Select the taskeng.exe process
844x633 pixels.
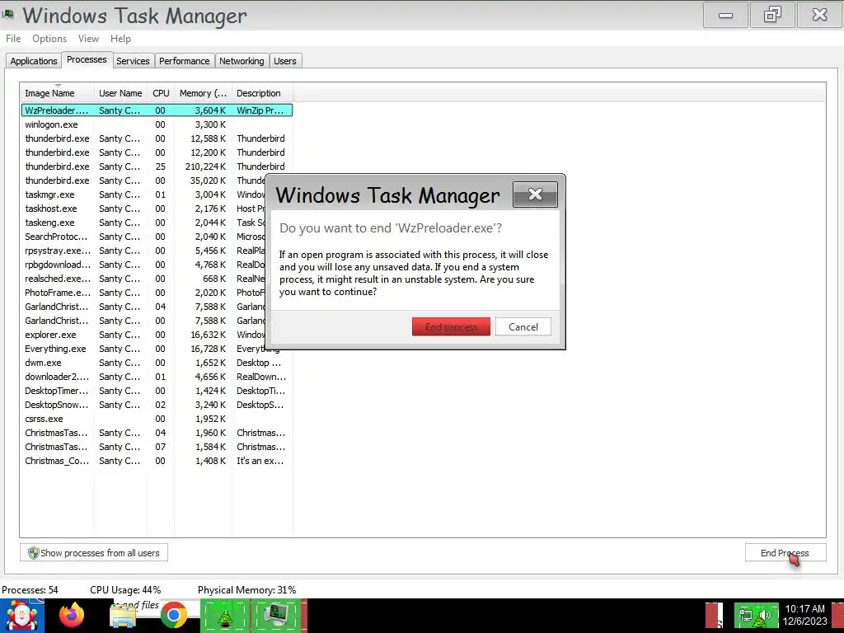143,223
